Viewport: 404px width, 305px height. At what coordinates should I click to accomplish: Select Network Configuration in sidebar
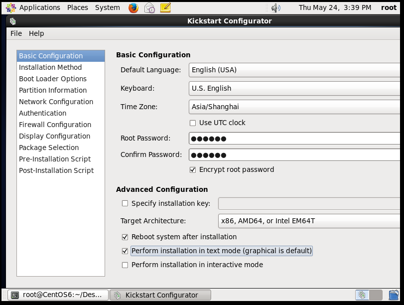61,102
